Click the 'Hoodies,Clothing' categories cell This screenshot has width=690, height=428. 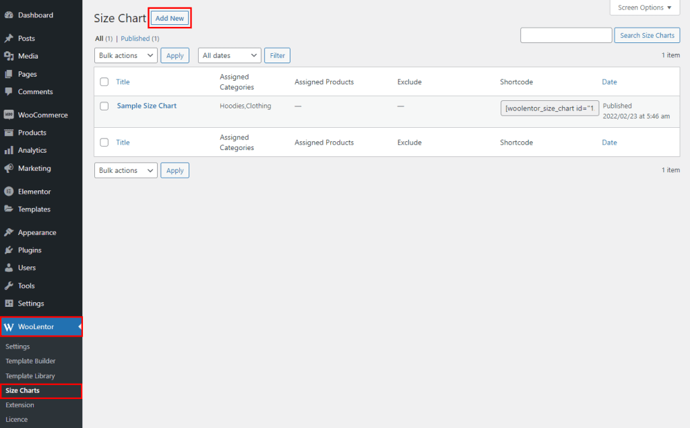pos(245,106)
